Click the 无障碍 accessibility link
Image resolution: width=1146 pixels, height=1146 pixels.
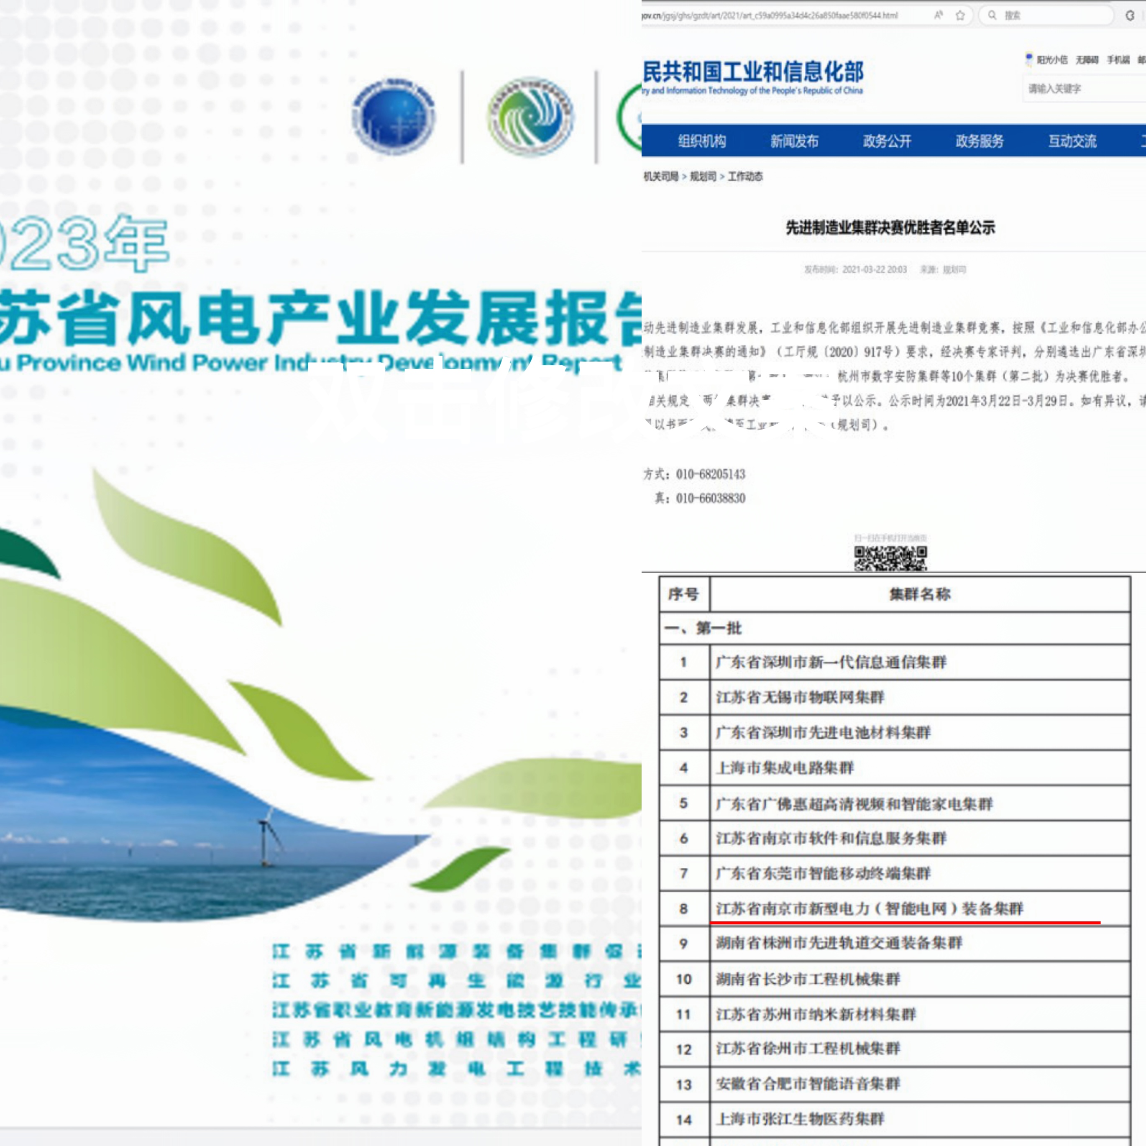pos(1087,60)
